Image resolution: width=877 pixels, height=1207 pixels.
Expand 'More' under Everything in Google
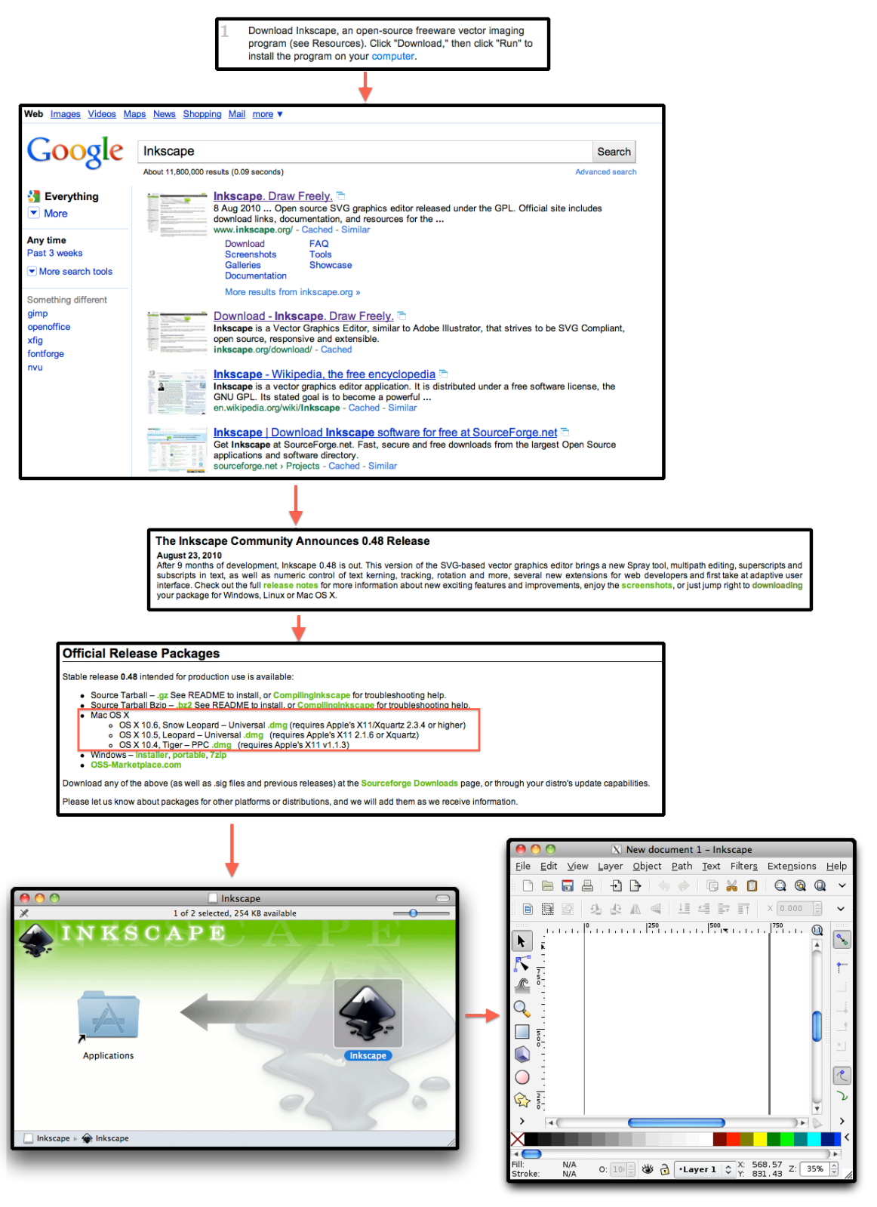tap(48, 214)
